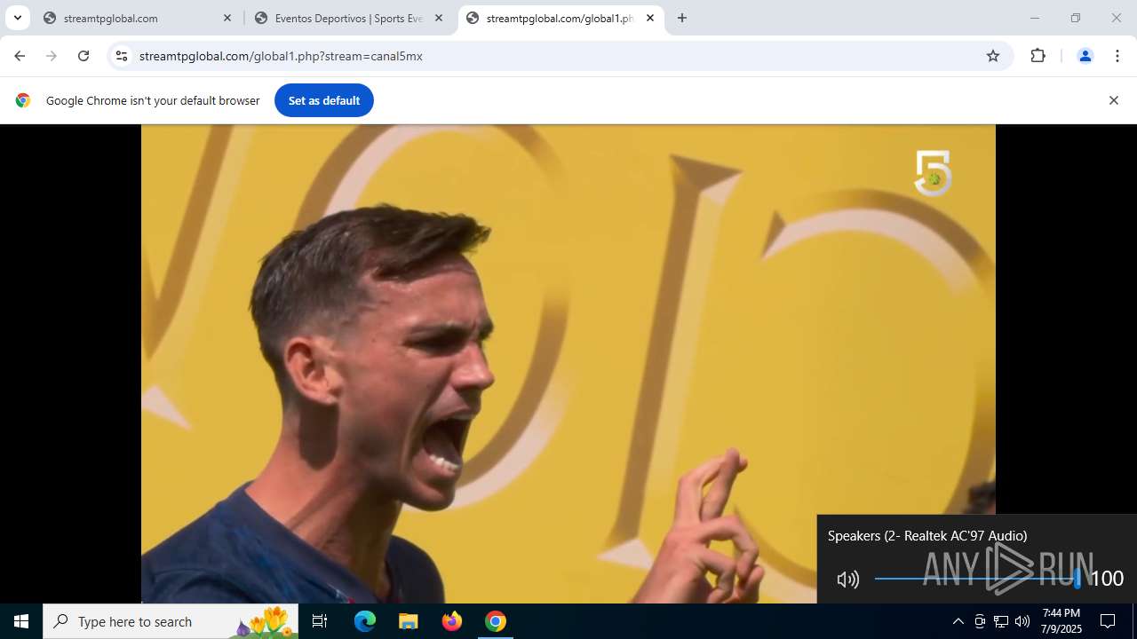Click the taskbar search box
The height and width of the screenshot is (639, 1137).
click(171, 621)
